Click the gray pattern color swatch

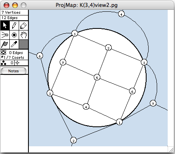click(24, 44)
